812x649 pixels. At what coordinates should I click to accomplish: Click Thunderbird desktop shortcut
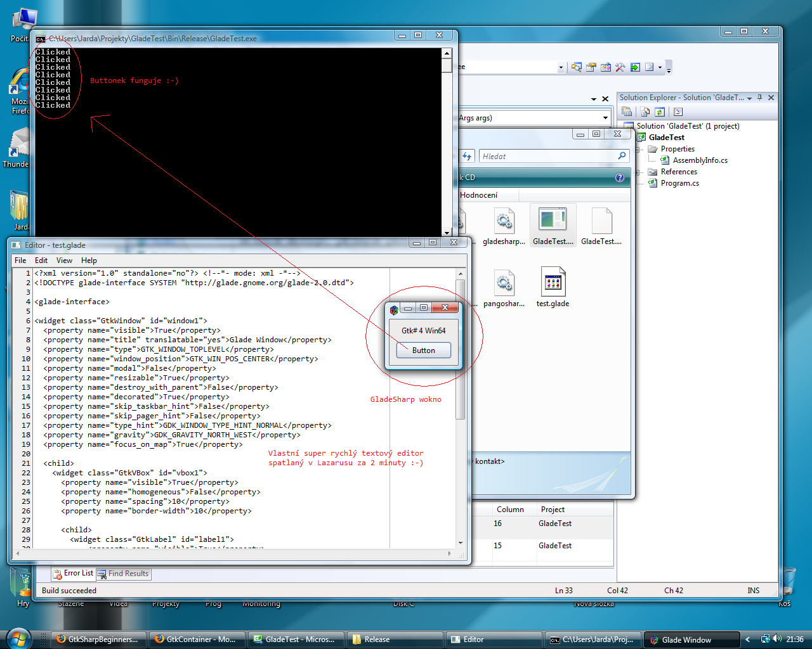[x=18, y=147]
